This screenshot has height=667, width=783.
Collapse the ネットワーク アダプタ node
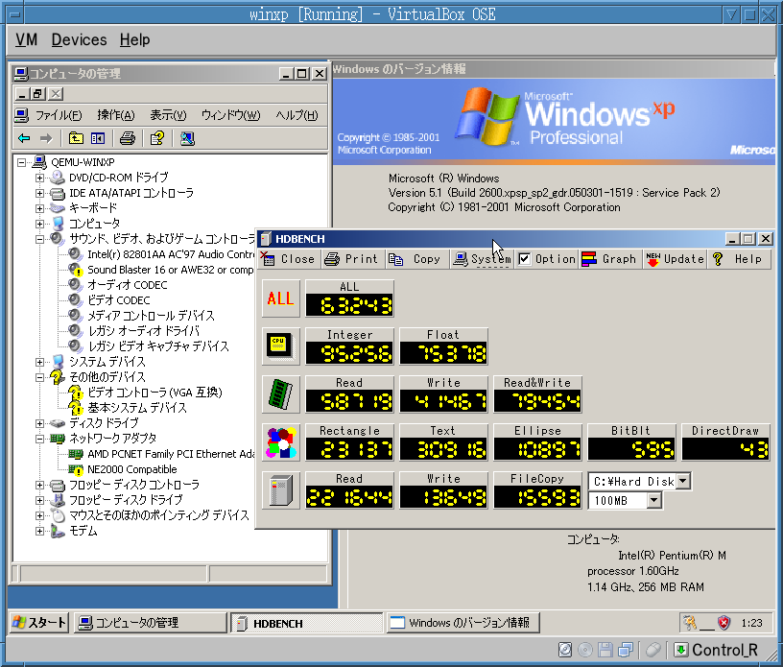point(39,439)
